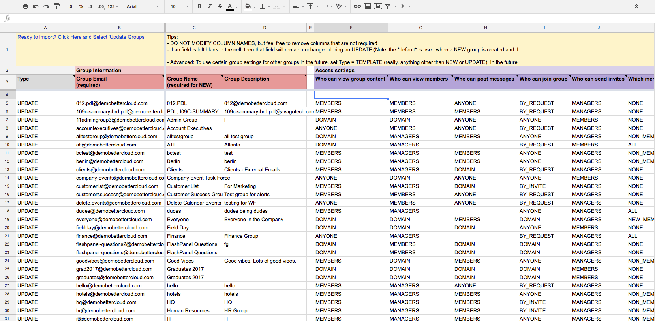The image size is (655, 321).
Task: Click the 'Who can post messages' header
Action: [x=486, y=82]
